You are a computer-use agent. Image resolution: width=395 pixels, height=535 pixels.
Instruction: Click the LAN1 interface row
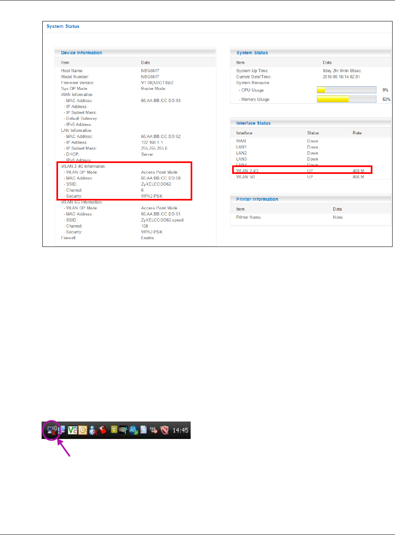(311, 147)
